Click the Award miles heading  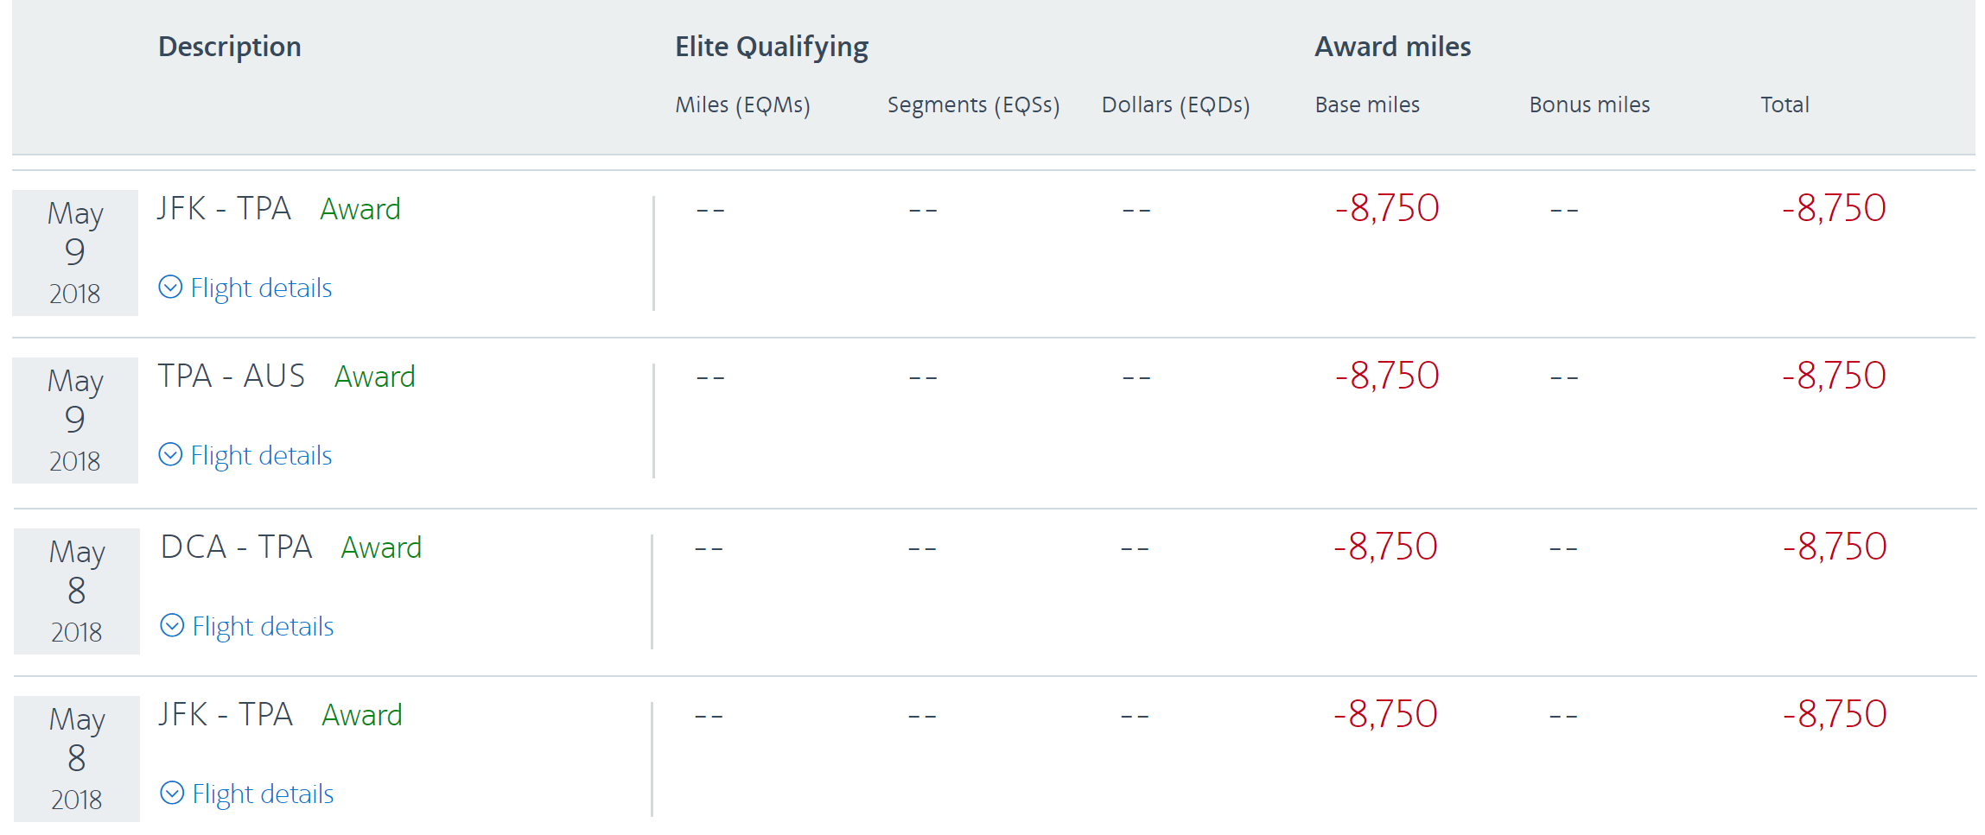pyautogui.click(x=1392, y=47)
